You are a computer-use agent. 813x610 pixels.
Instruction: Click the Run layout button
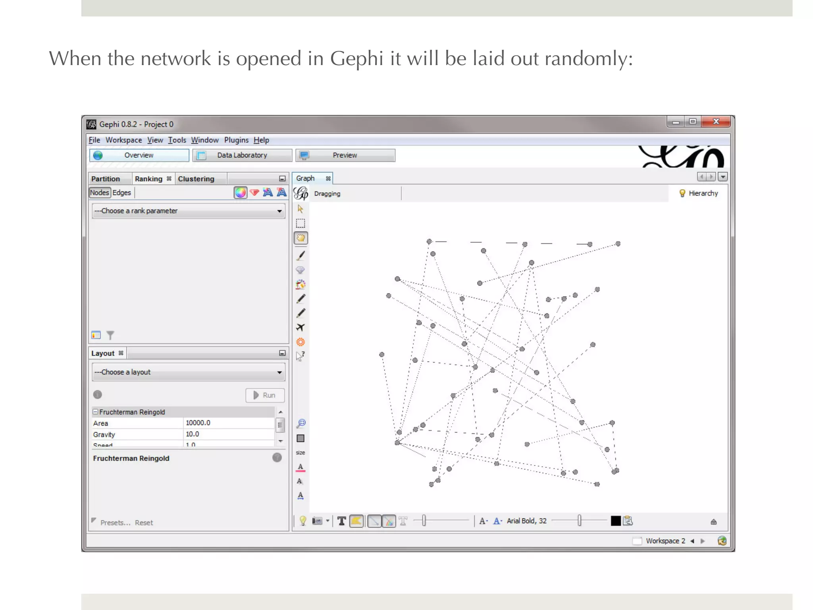point(265,395)
